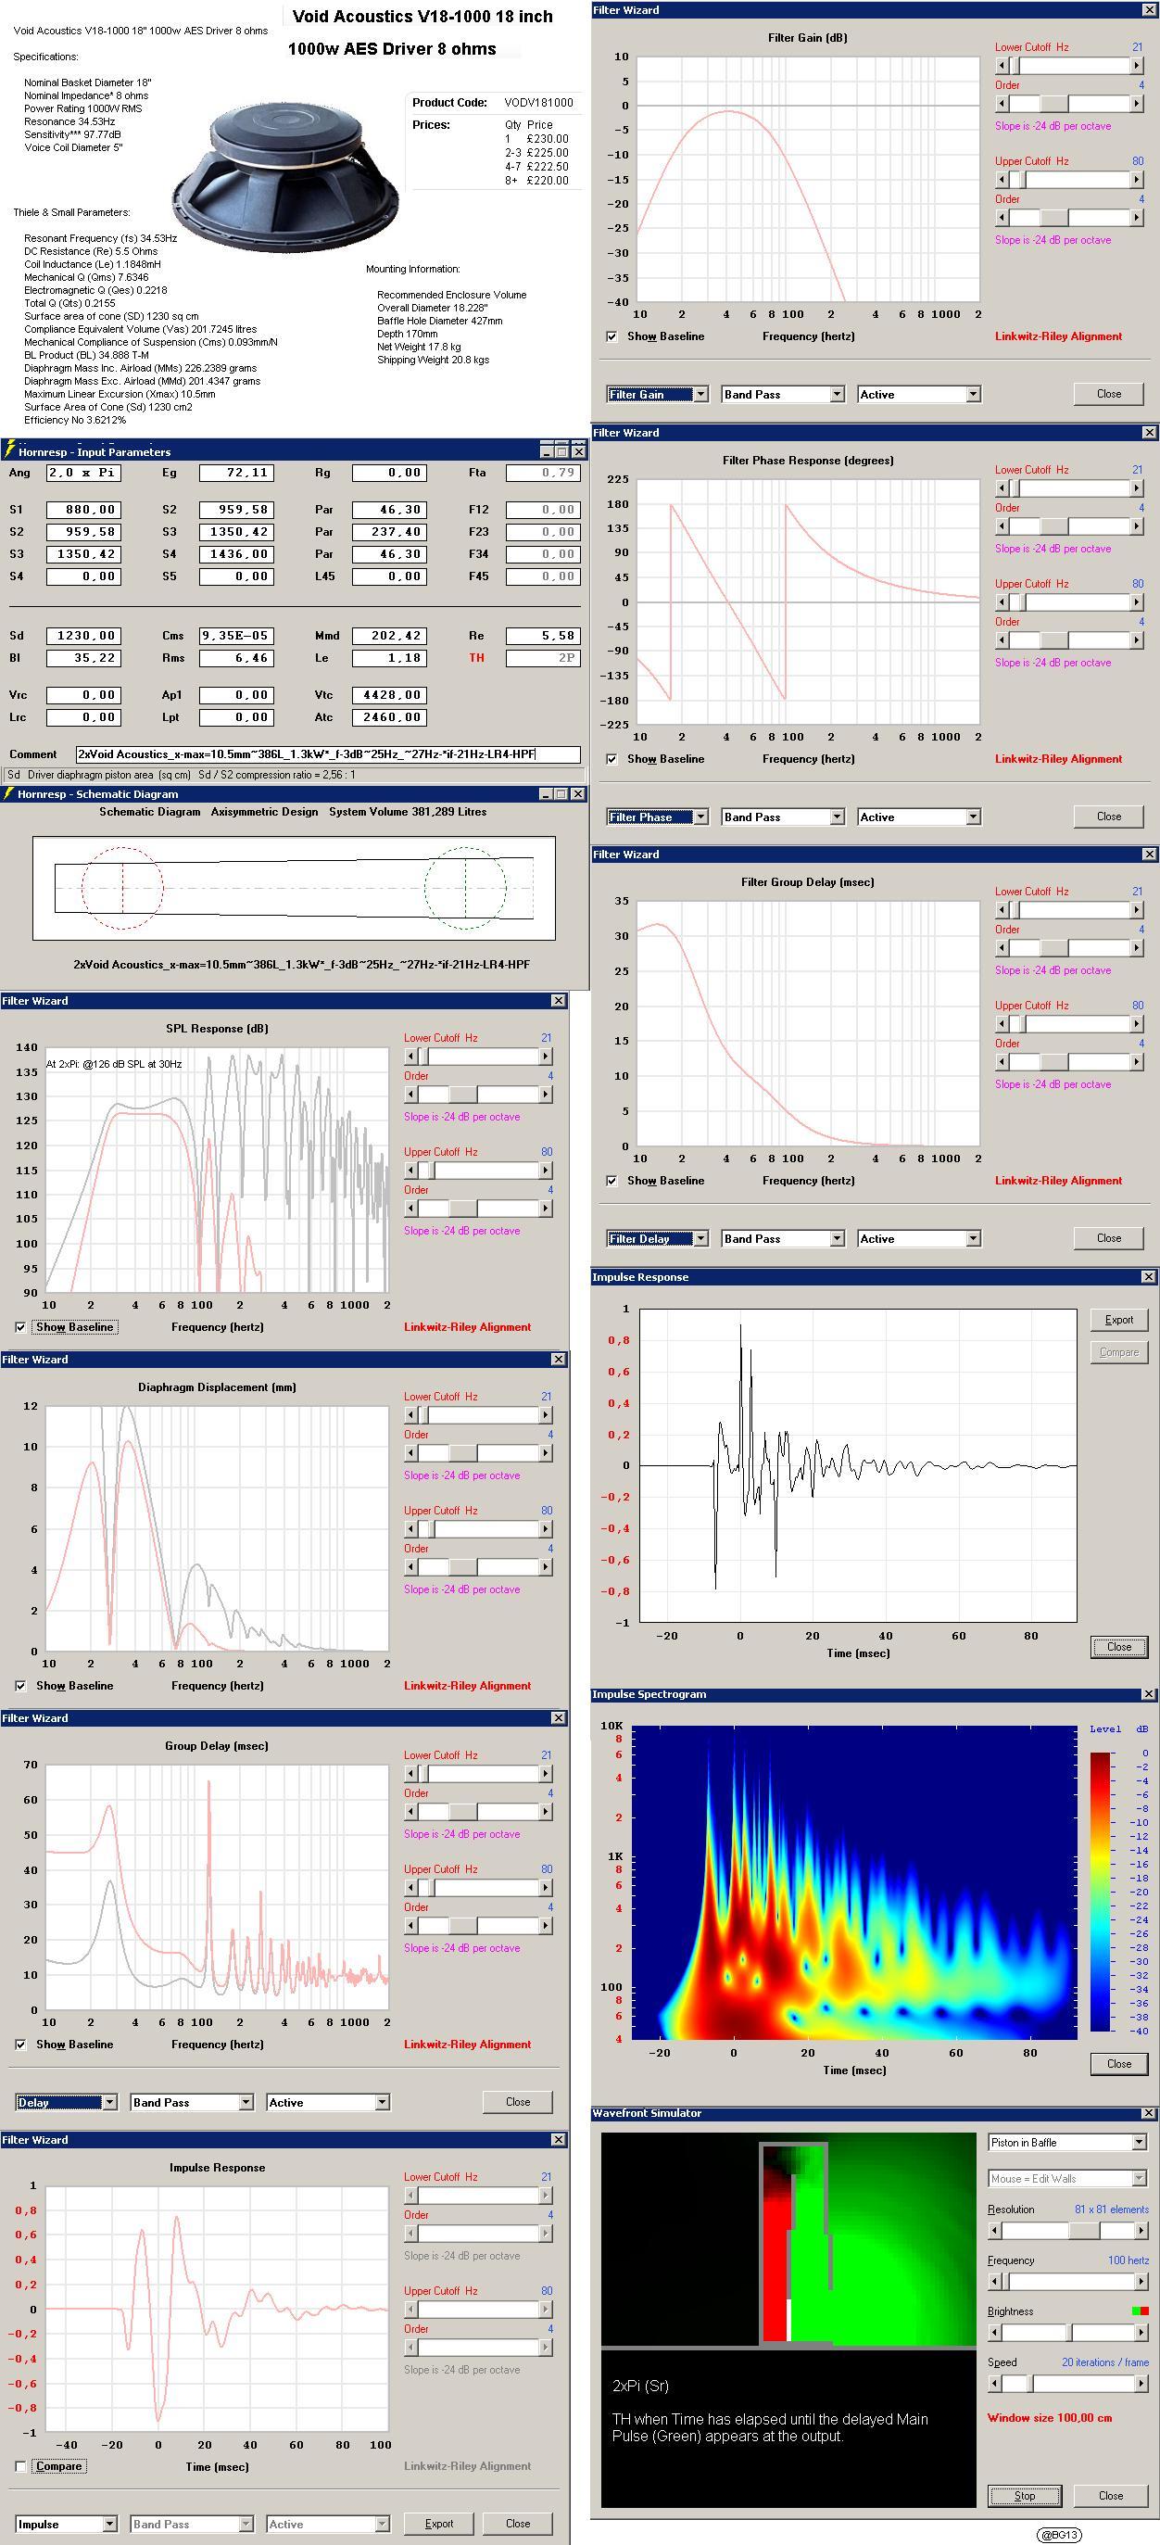Screen dimensions: 1160x2545
Task: Click the single-unit price £230.00
Action: 548,139
